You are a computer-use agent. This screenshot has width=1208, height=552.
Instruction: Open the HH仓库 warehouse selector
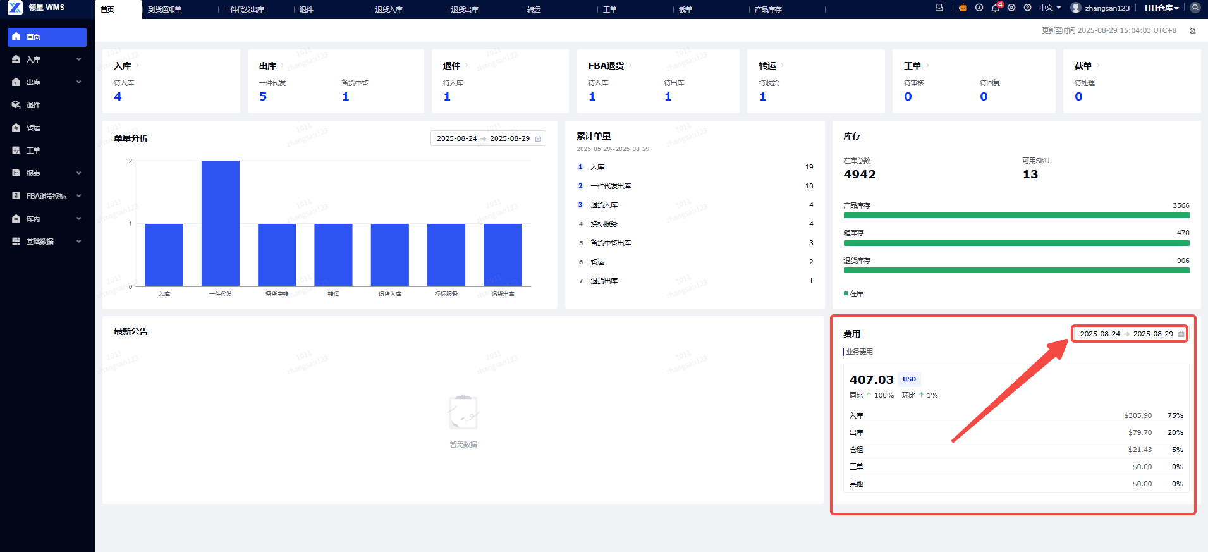(1162, 8)
